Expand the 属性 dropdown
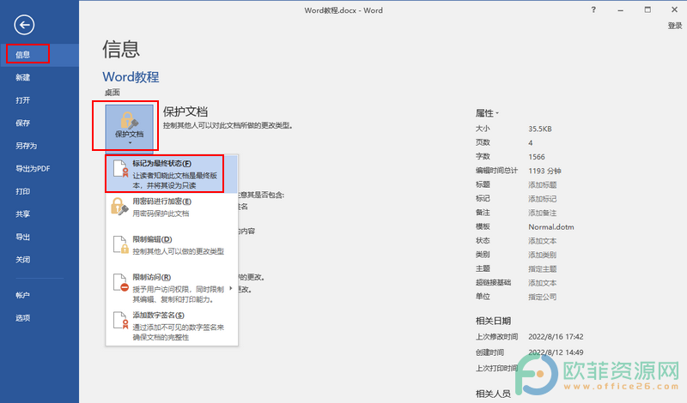 pyautogui.click(x=487, y=113)
